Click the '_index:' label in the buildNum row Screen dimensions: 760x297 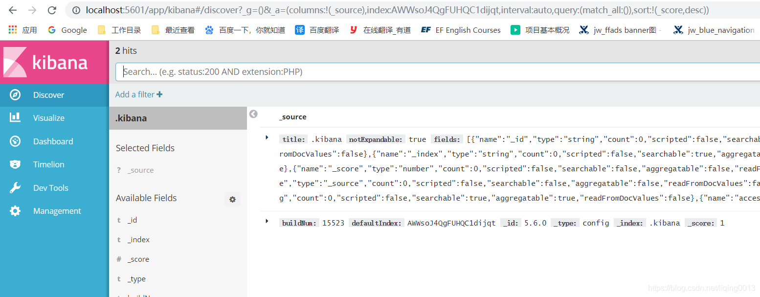630,223
